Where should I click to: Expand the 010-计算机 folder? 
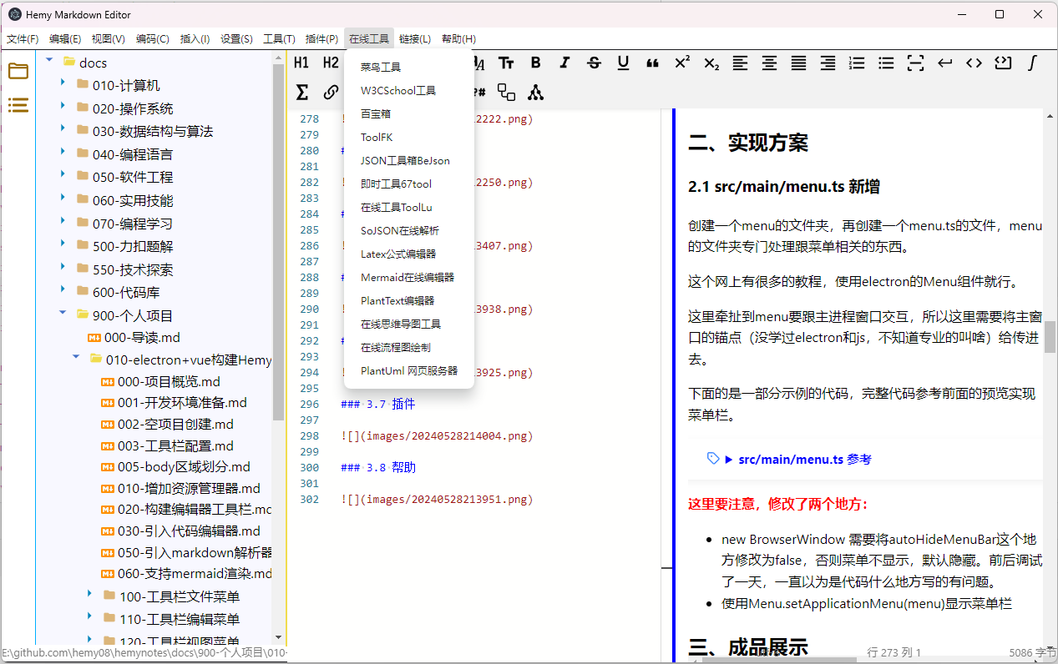(x=63, y=84)
